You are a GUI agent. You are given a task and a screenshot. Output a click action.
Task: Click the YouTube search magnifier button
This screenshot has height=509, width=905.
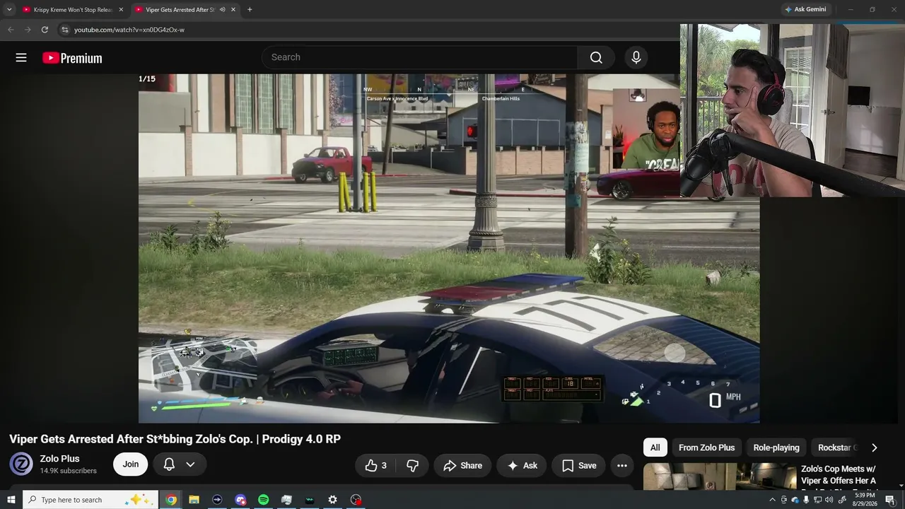click(596, 57)
